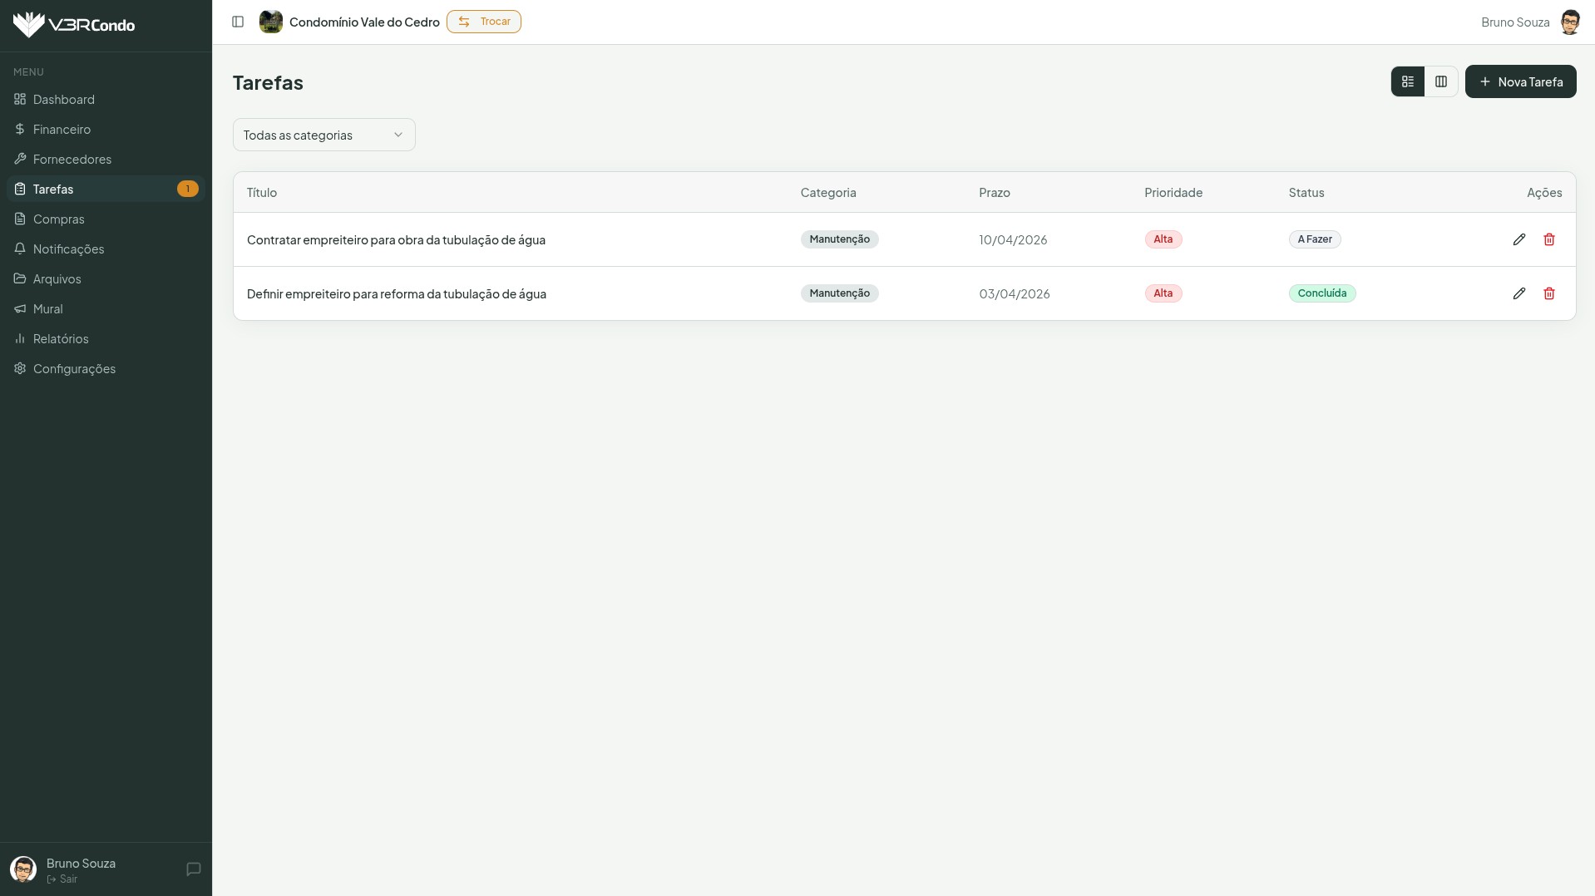Screen dimensions: 1595x896
Task: Click Bruno Souza's avatar in the top bar
Action: [x=1569, y=22]
